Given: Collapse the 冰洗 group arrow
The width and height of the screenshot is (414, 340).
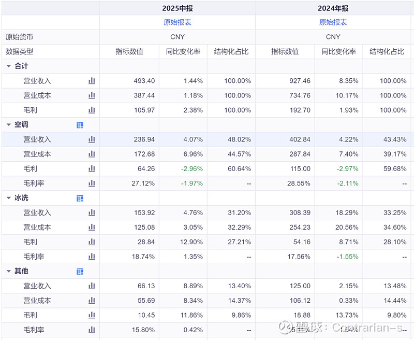Looking at the screenshot, I should [x=9, y=199].
